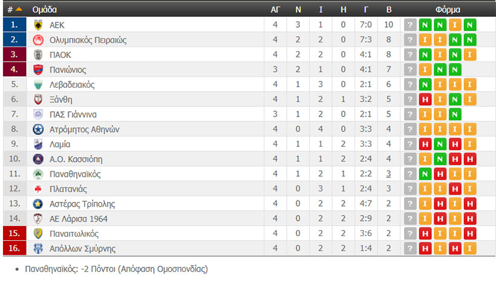Screen dimensions: 496x282
Task: Click the AEK team logo
Action: pos(38,25)
